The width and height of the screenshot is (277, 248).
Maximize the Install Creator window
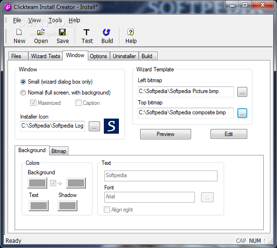(244, 5)
